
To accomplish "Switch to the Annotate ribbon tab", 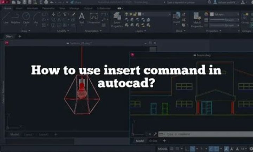I will coord(32,8).
